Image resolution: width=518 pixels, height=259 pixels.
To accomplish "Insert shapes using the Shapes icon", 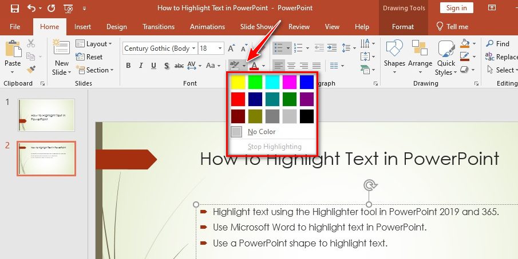I will [394, 50].
